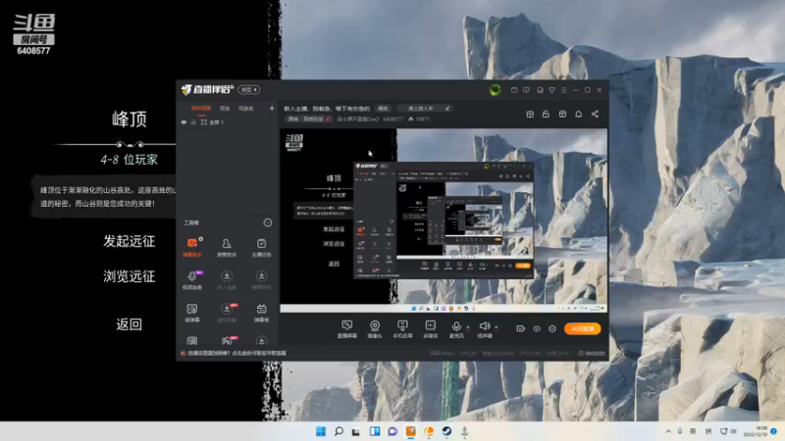This screenshot has height=441, width=785.
Task: Click the bottom help notice link
Action: point(236,353)
